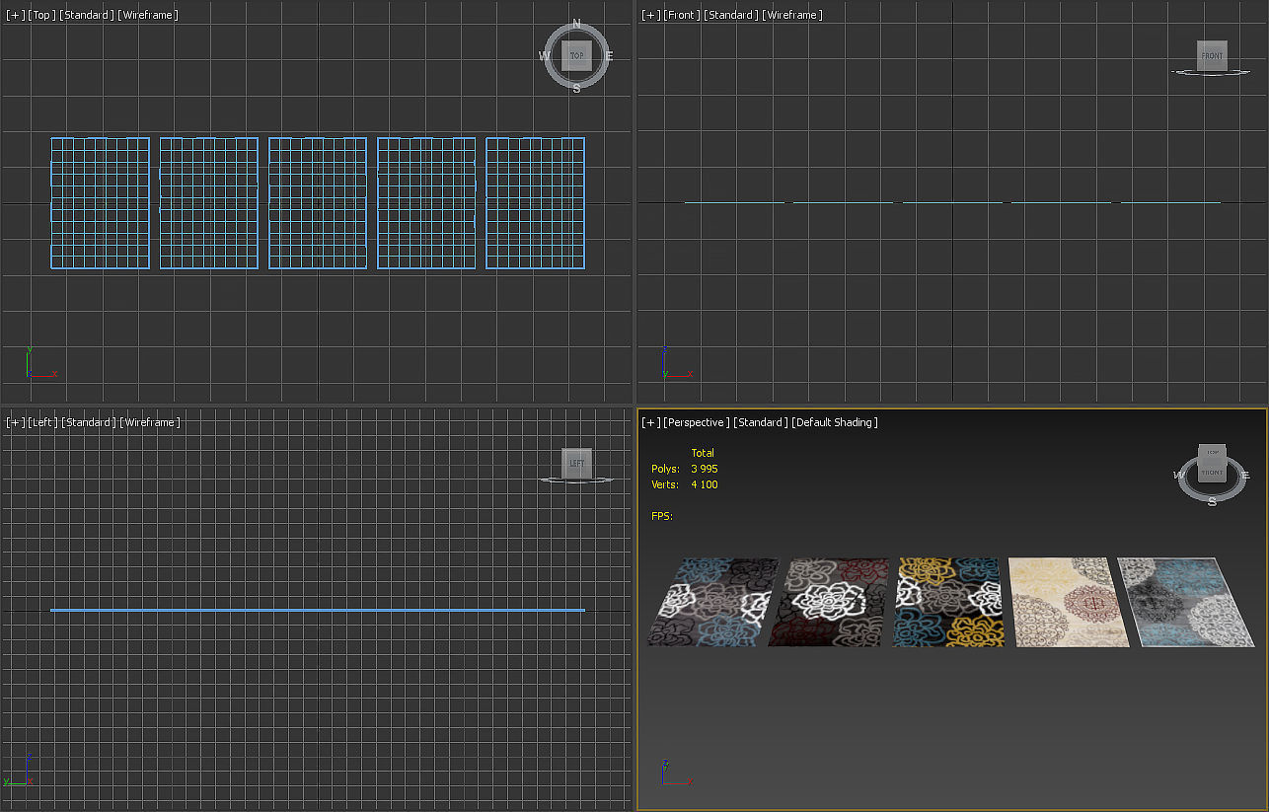Click the Verts count value 4 100

point(704,484)
